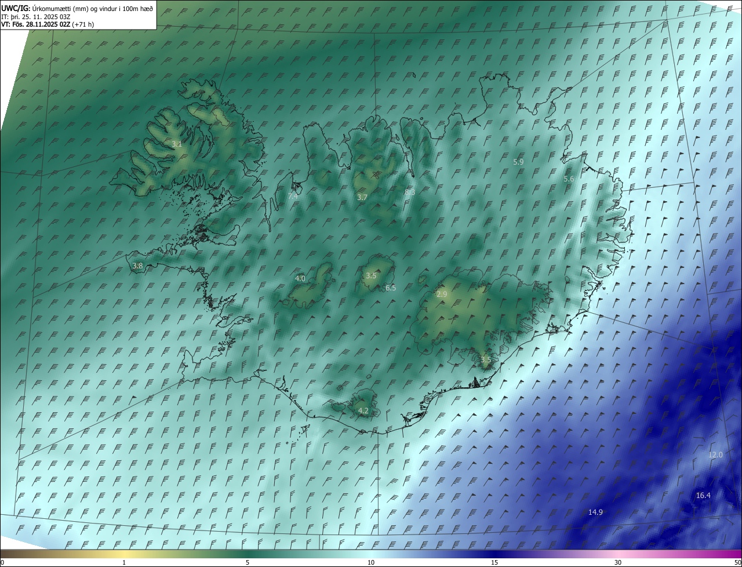
Task: Click the 5.9 value label
Action: click(x=519, y=162)
